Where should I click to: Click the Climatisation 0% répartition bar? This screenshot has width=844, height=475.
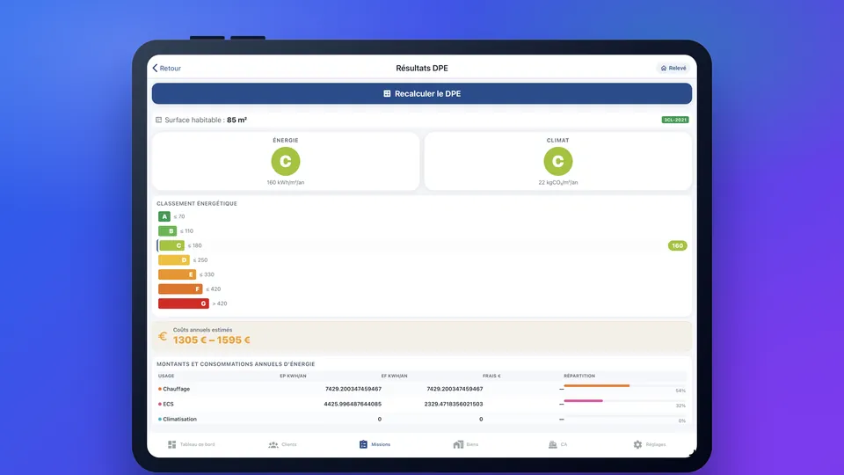point(624,416)
